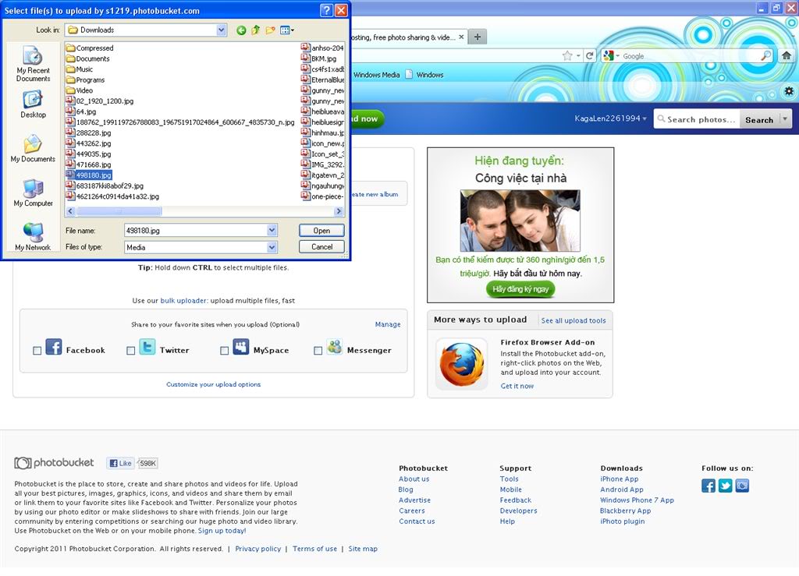The width and height of the screenshot is (799, 576).
Task: Create new folder icon in dialog
Action: pos(271,30)
